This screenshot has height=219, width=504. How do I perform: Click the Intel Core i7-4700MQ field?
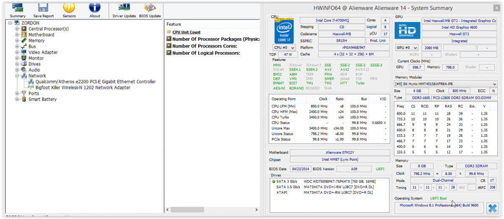[x=332, y=20]
